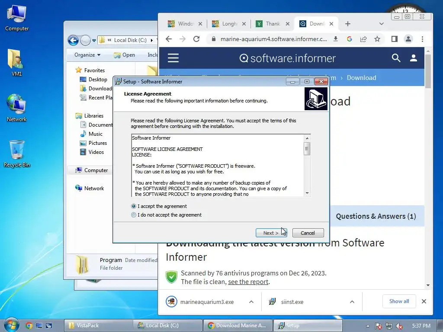This screenshot has height=332, width=443.
Task: Open the Chrome profile avatar
Action: click(x=408, y=39)
